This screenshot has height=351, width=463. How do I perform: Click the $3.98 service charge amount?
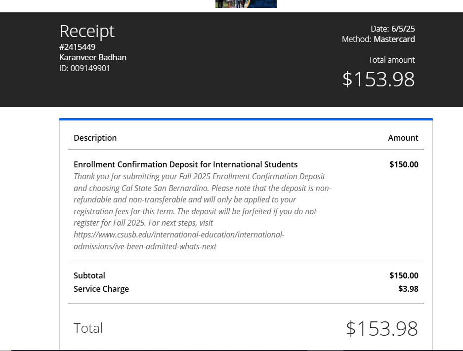coord(408,289)
